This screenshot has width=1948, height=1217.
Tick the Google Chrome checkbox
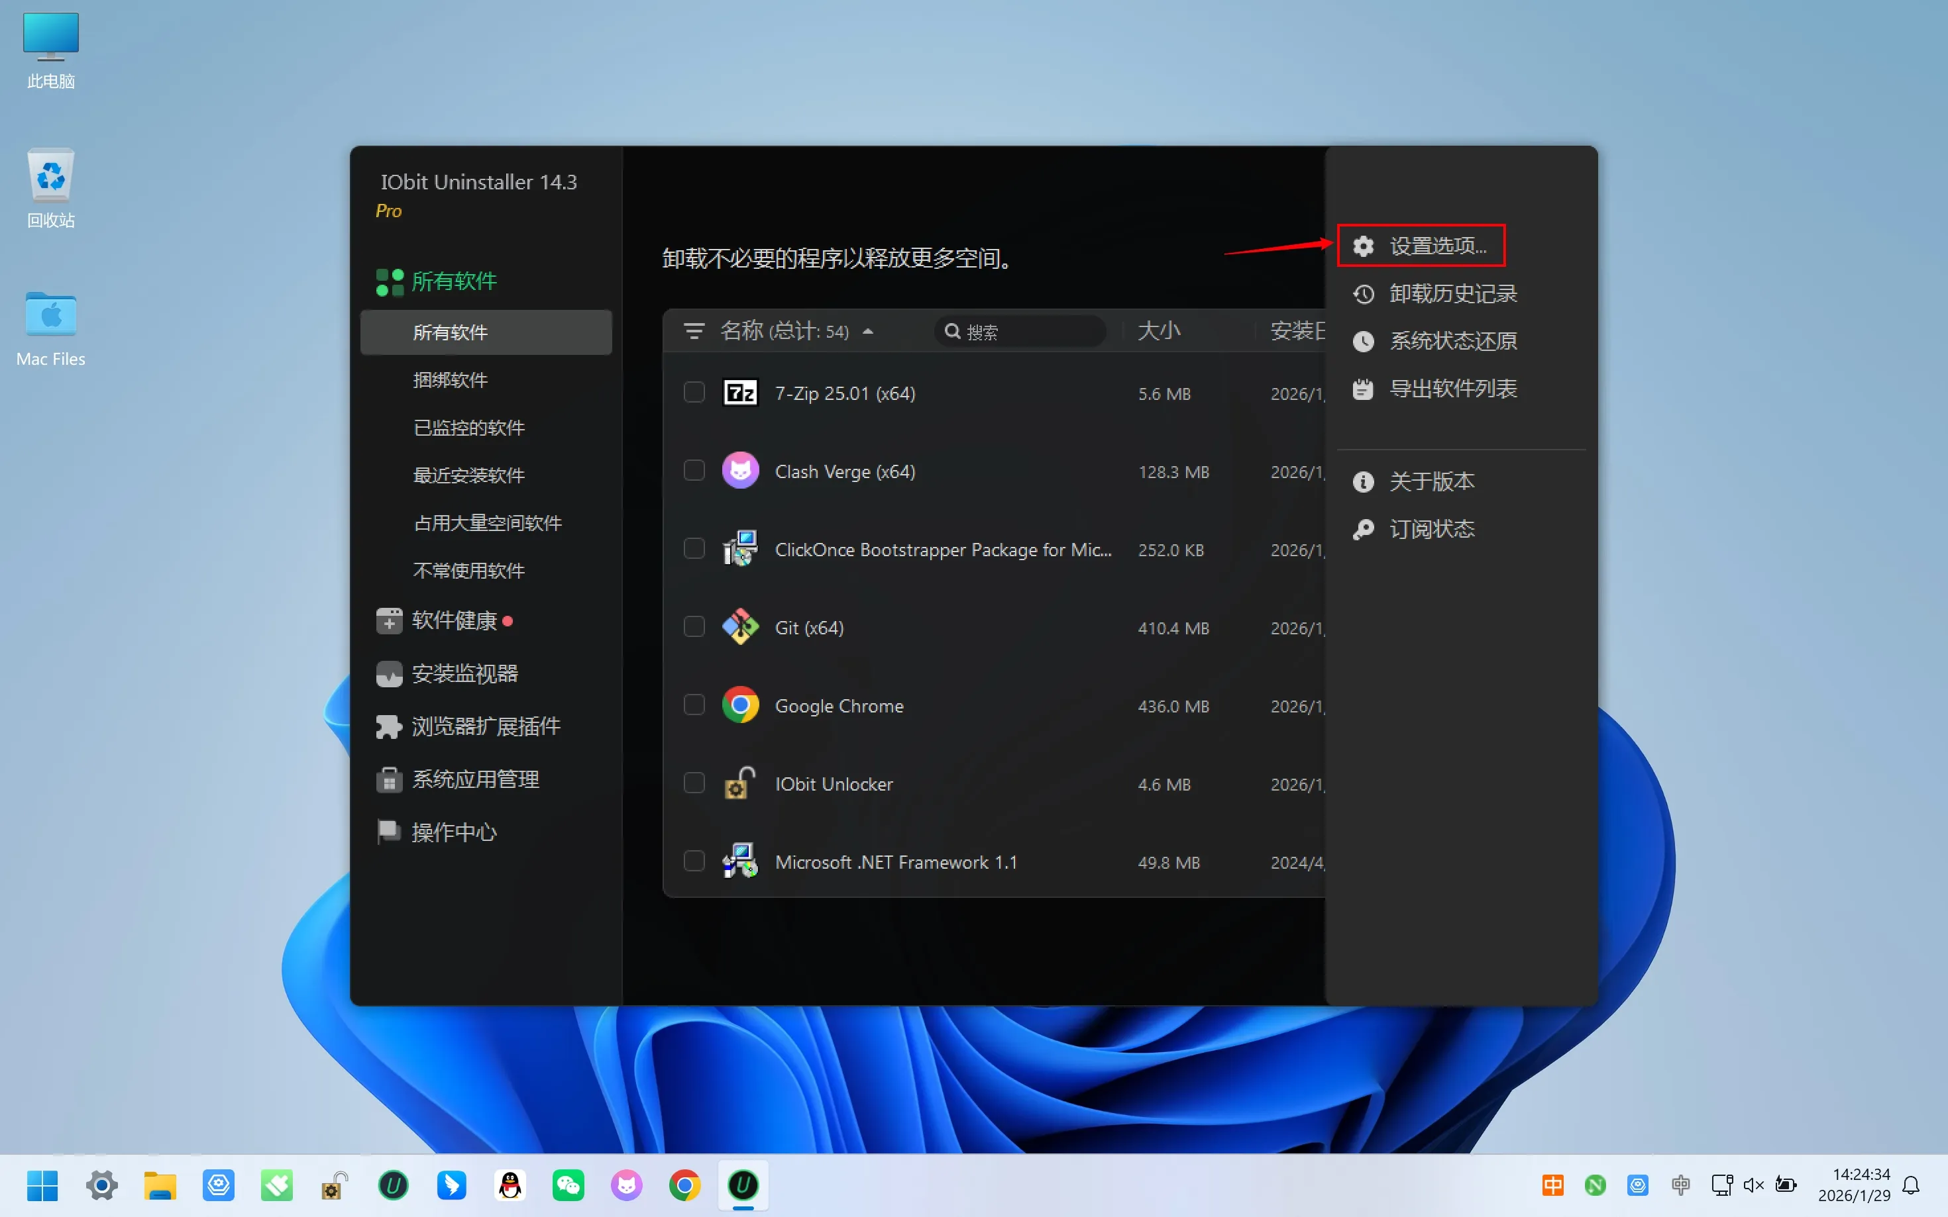(694, 705)
